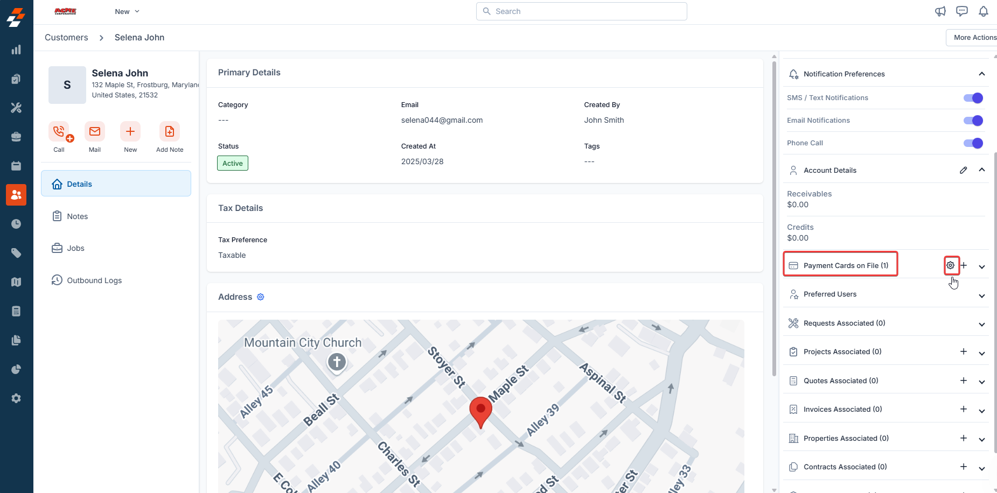Expand Payment Cards on File section
The image size is (997, 493).
(x=982, y=266)
